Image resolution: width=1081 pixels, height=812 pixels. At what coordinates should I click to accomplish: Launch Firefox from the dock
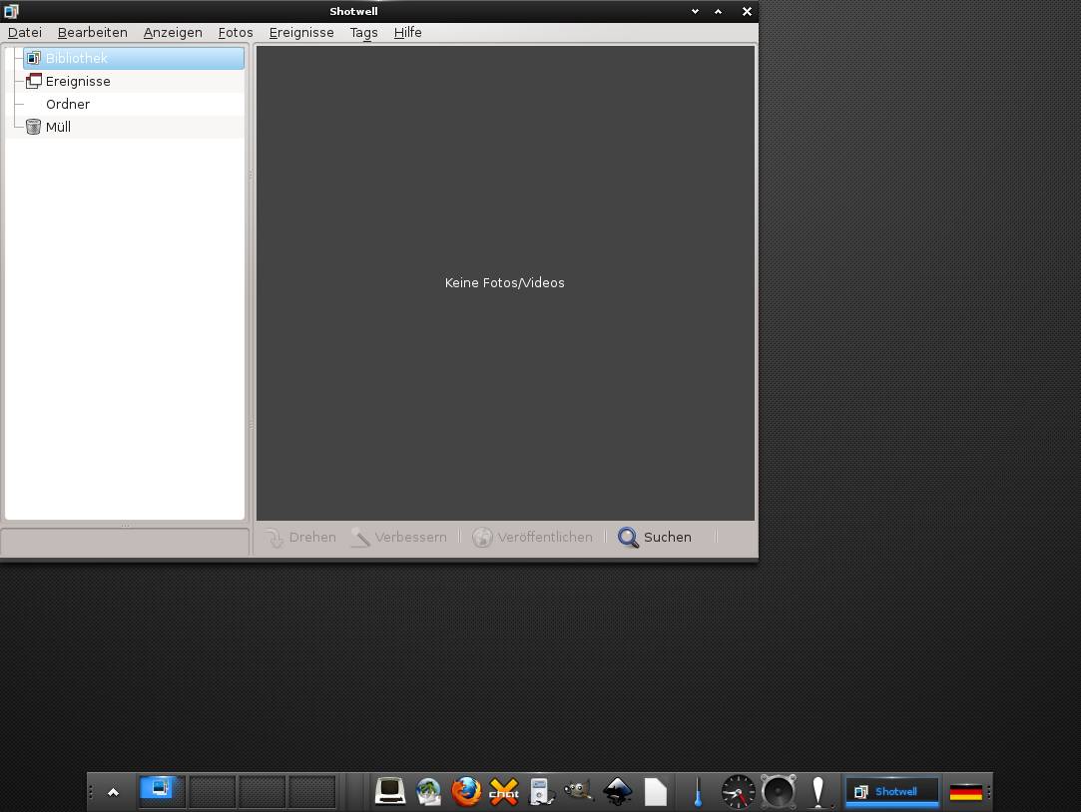point(465,792)
